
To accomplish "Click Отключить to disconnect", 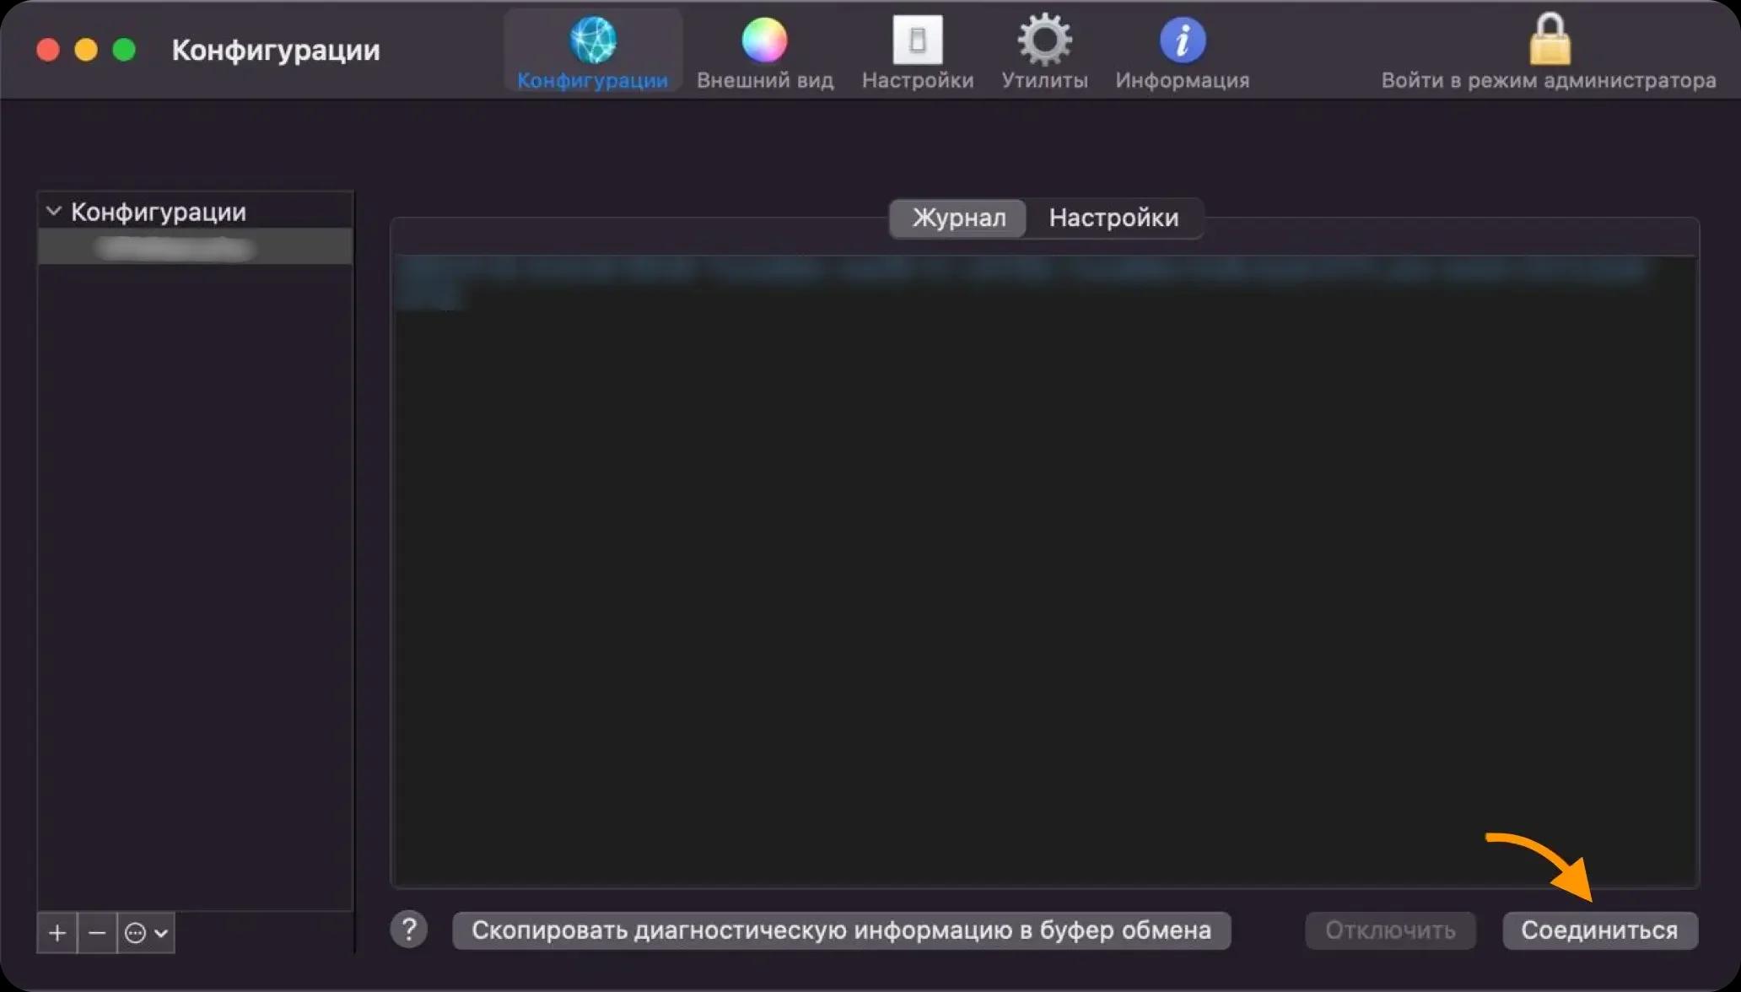I will (x=1391, y=930).
